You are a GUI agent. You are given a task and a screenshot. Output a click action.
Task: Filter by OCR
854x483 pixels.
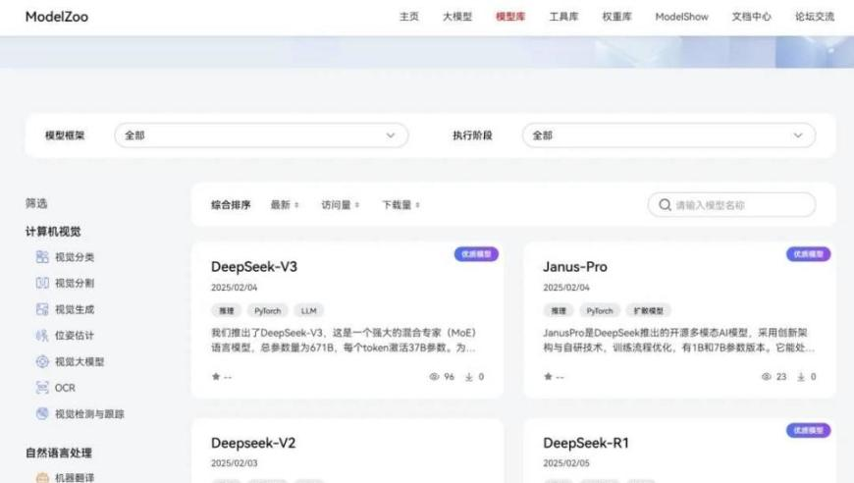(65, 388)
